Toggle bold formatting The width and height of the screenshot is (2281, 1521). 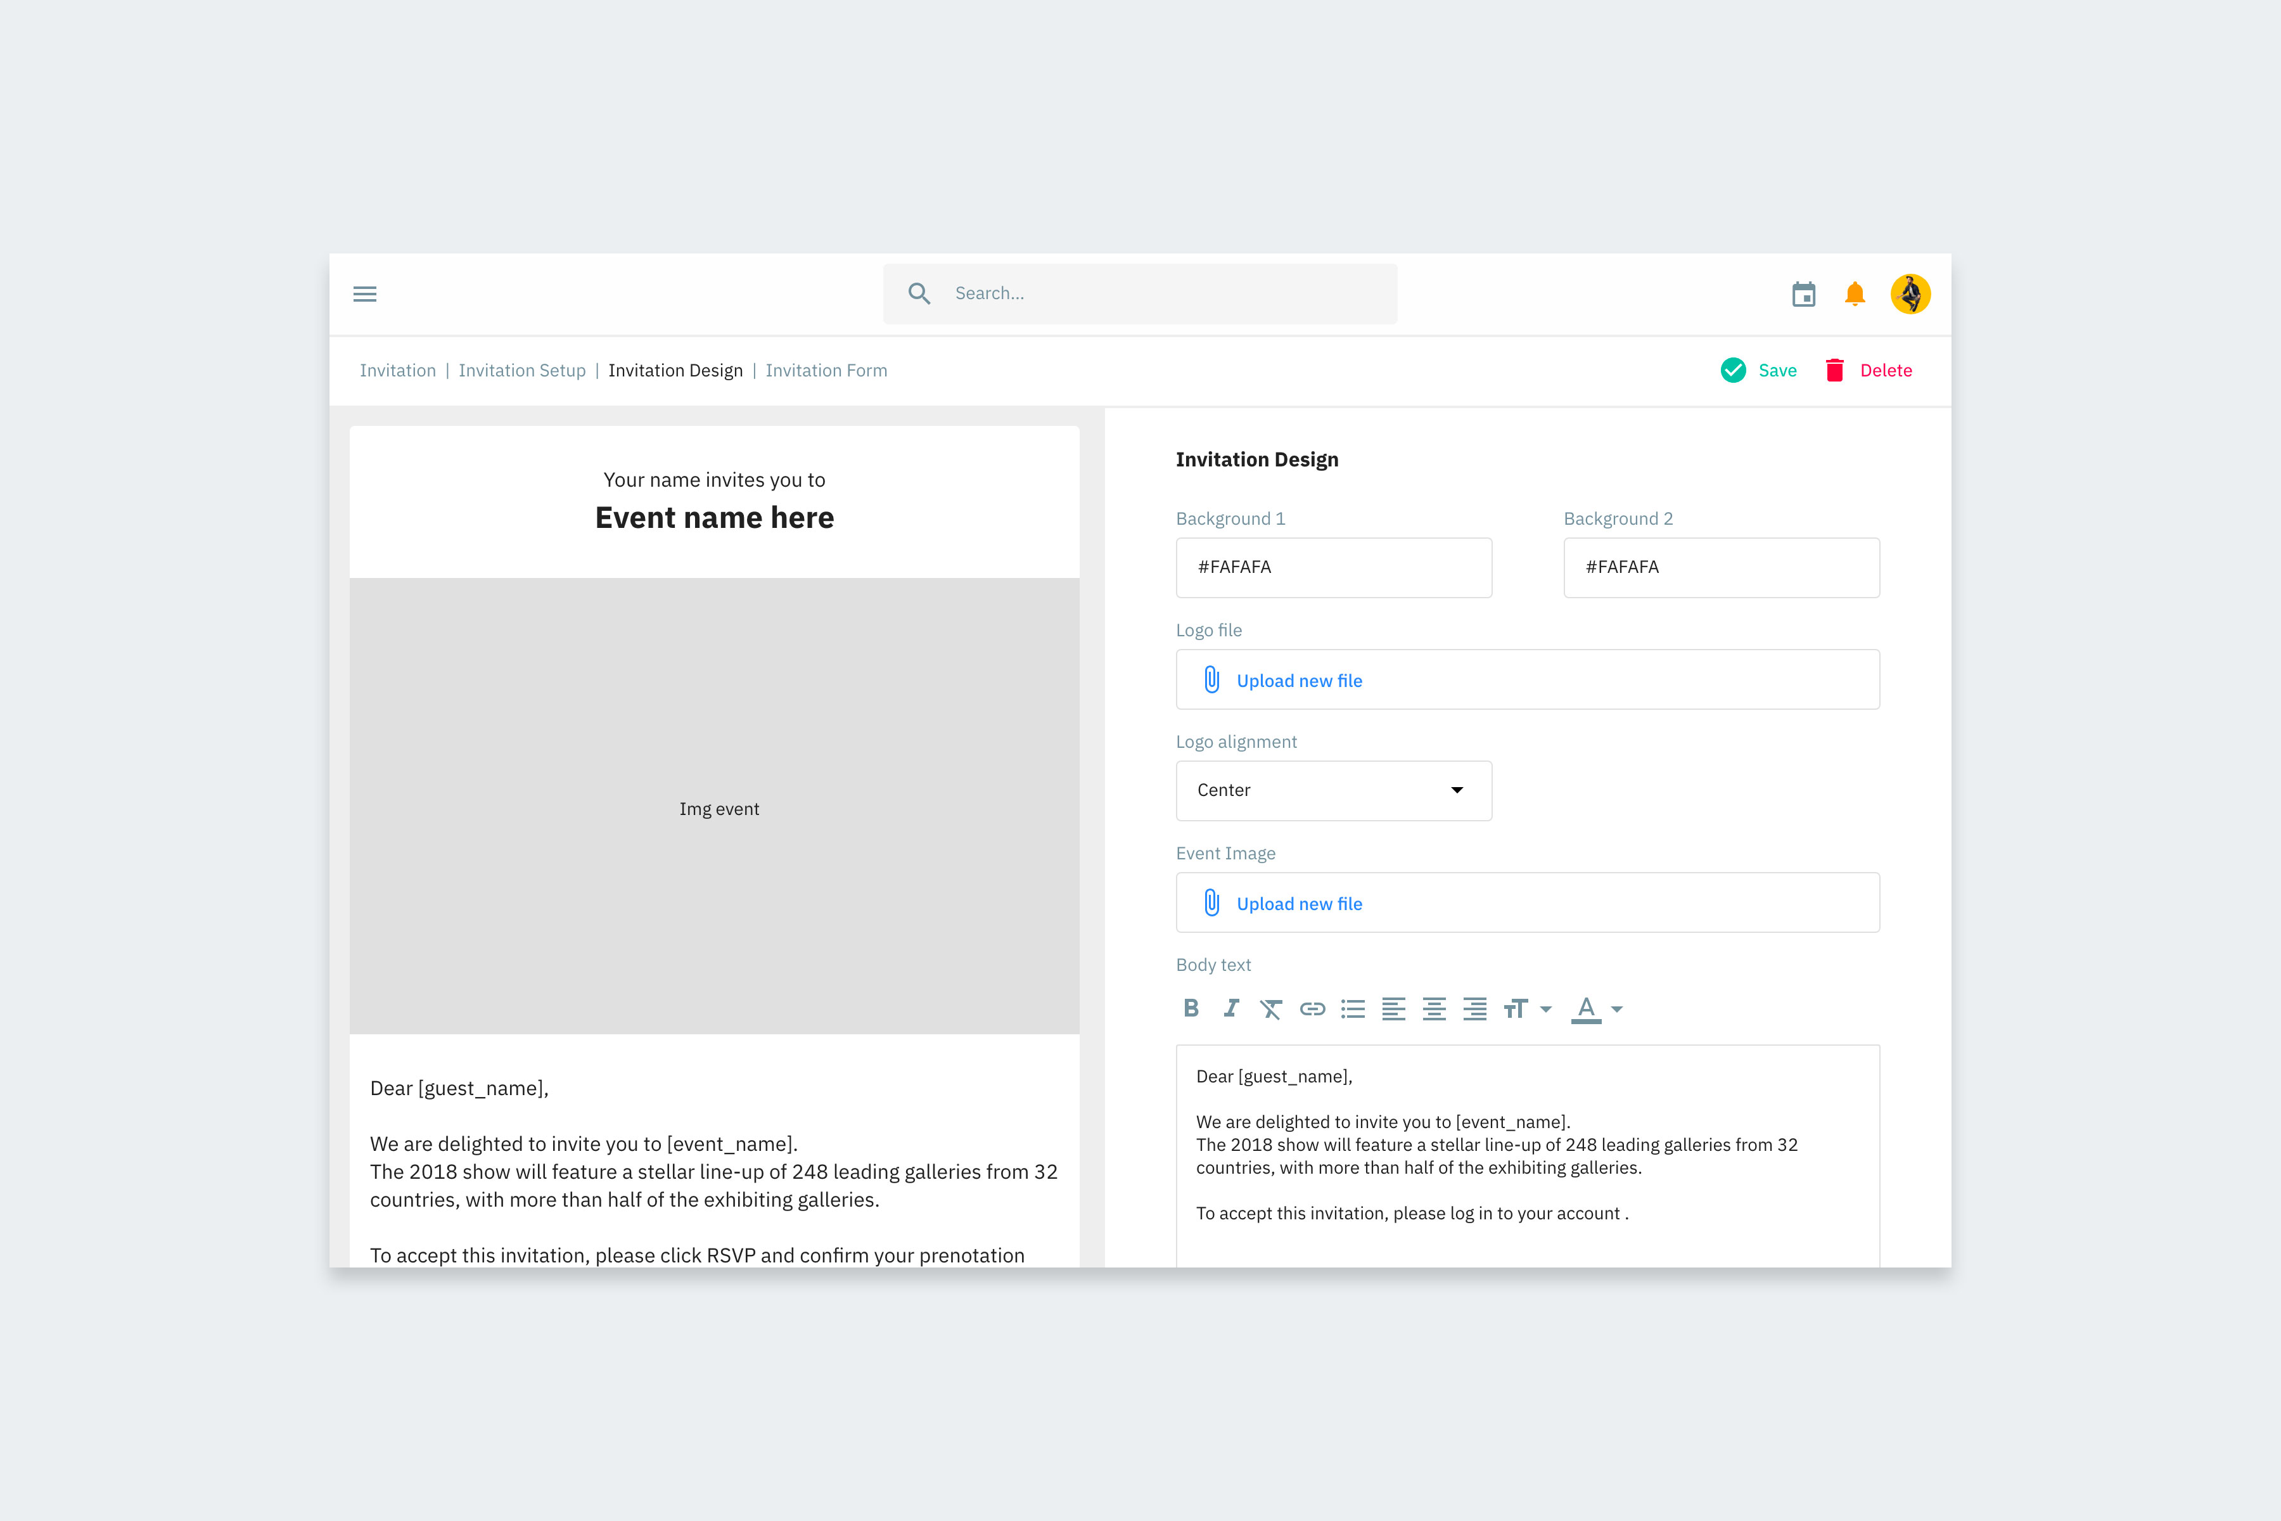click(x=1191, y=1009)
